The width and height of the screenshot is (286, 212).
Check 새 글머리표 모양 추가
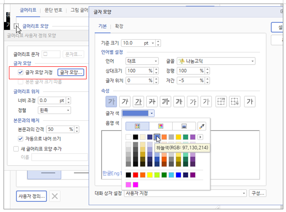pos(16,149)
